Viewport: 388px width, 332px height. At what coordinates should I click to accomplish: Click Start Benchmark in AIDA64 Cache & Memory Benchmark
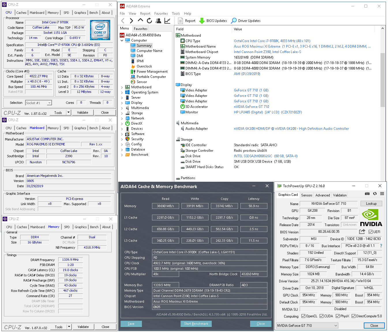click(196, 324)
